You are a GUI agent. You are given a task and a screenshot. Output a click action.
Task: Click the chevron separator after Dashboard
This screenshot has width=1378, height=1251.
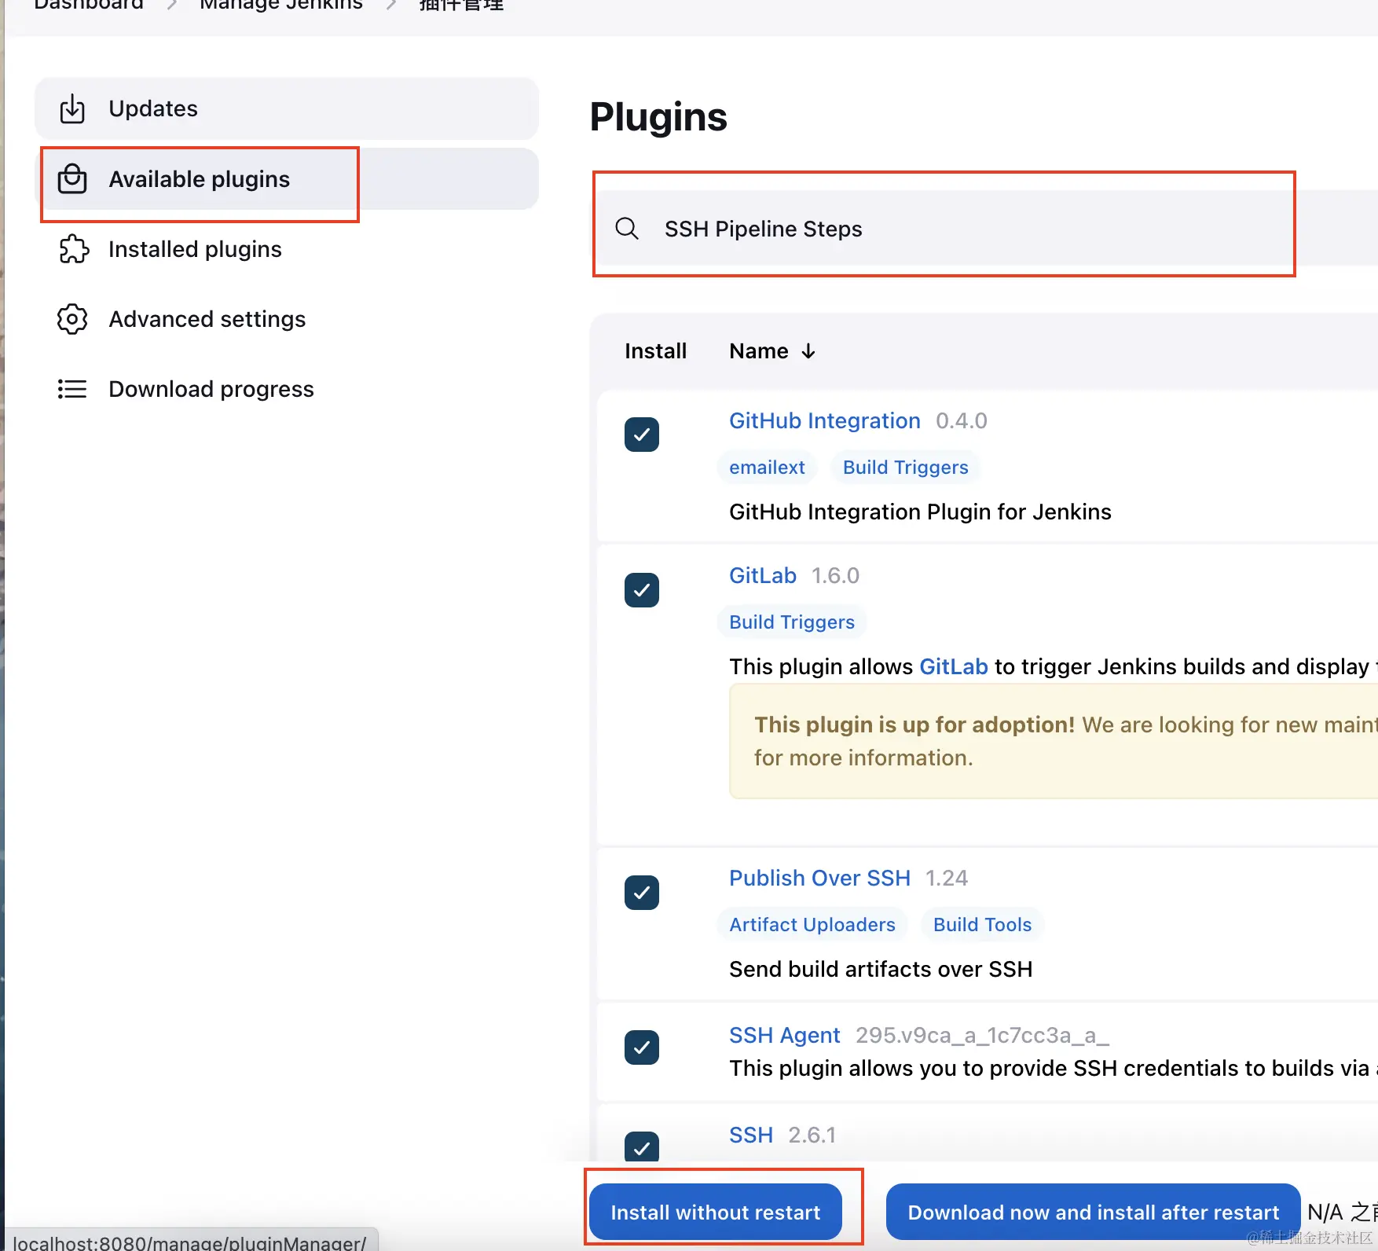point(171,4)
